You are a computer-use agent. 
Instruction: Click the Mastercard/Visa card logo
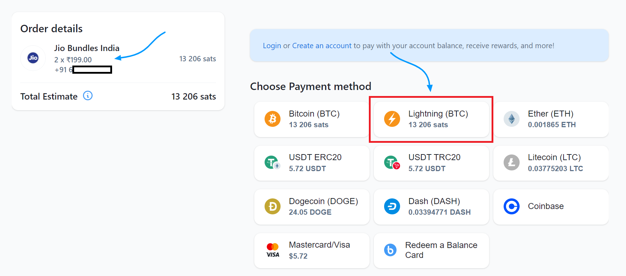(x=273, y=250)
